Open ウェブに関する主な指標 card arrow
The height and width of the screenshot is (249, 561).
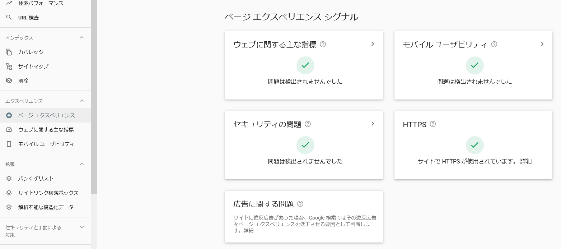pyautogui.click(x=373, y=44)
